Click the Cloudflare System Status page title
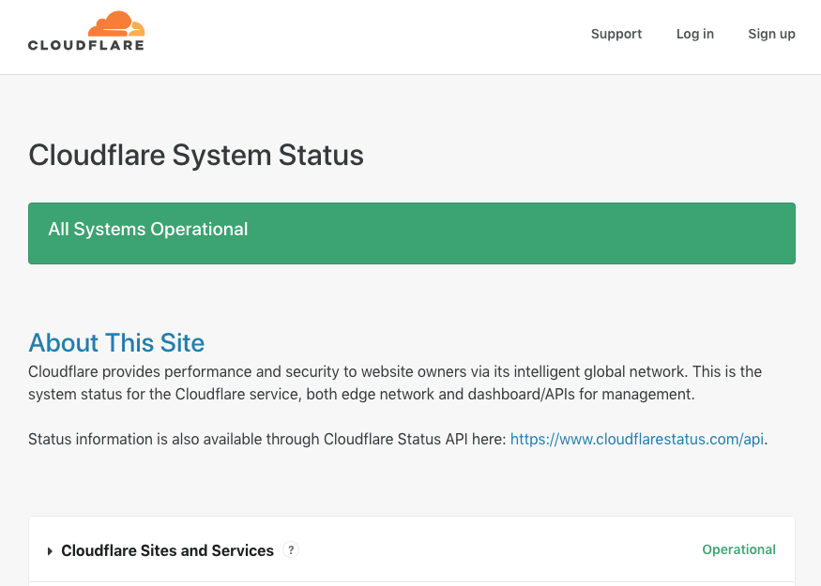 pos(196,155)
